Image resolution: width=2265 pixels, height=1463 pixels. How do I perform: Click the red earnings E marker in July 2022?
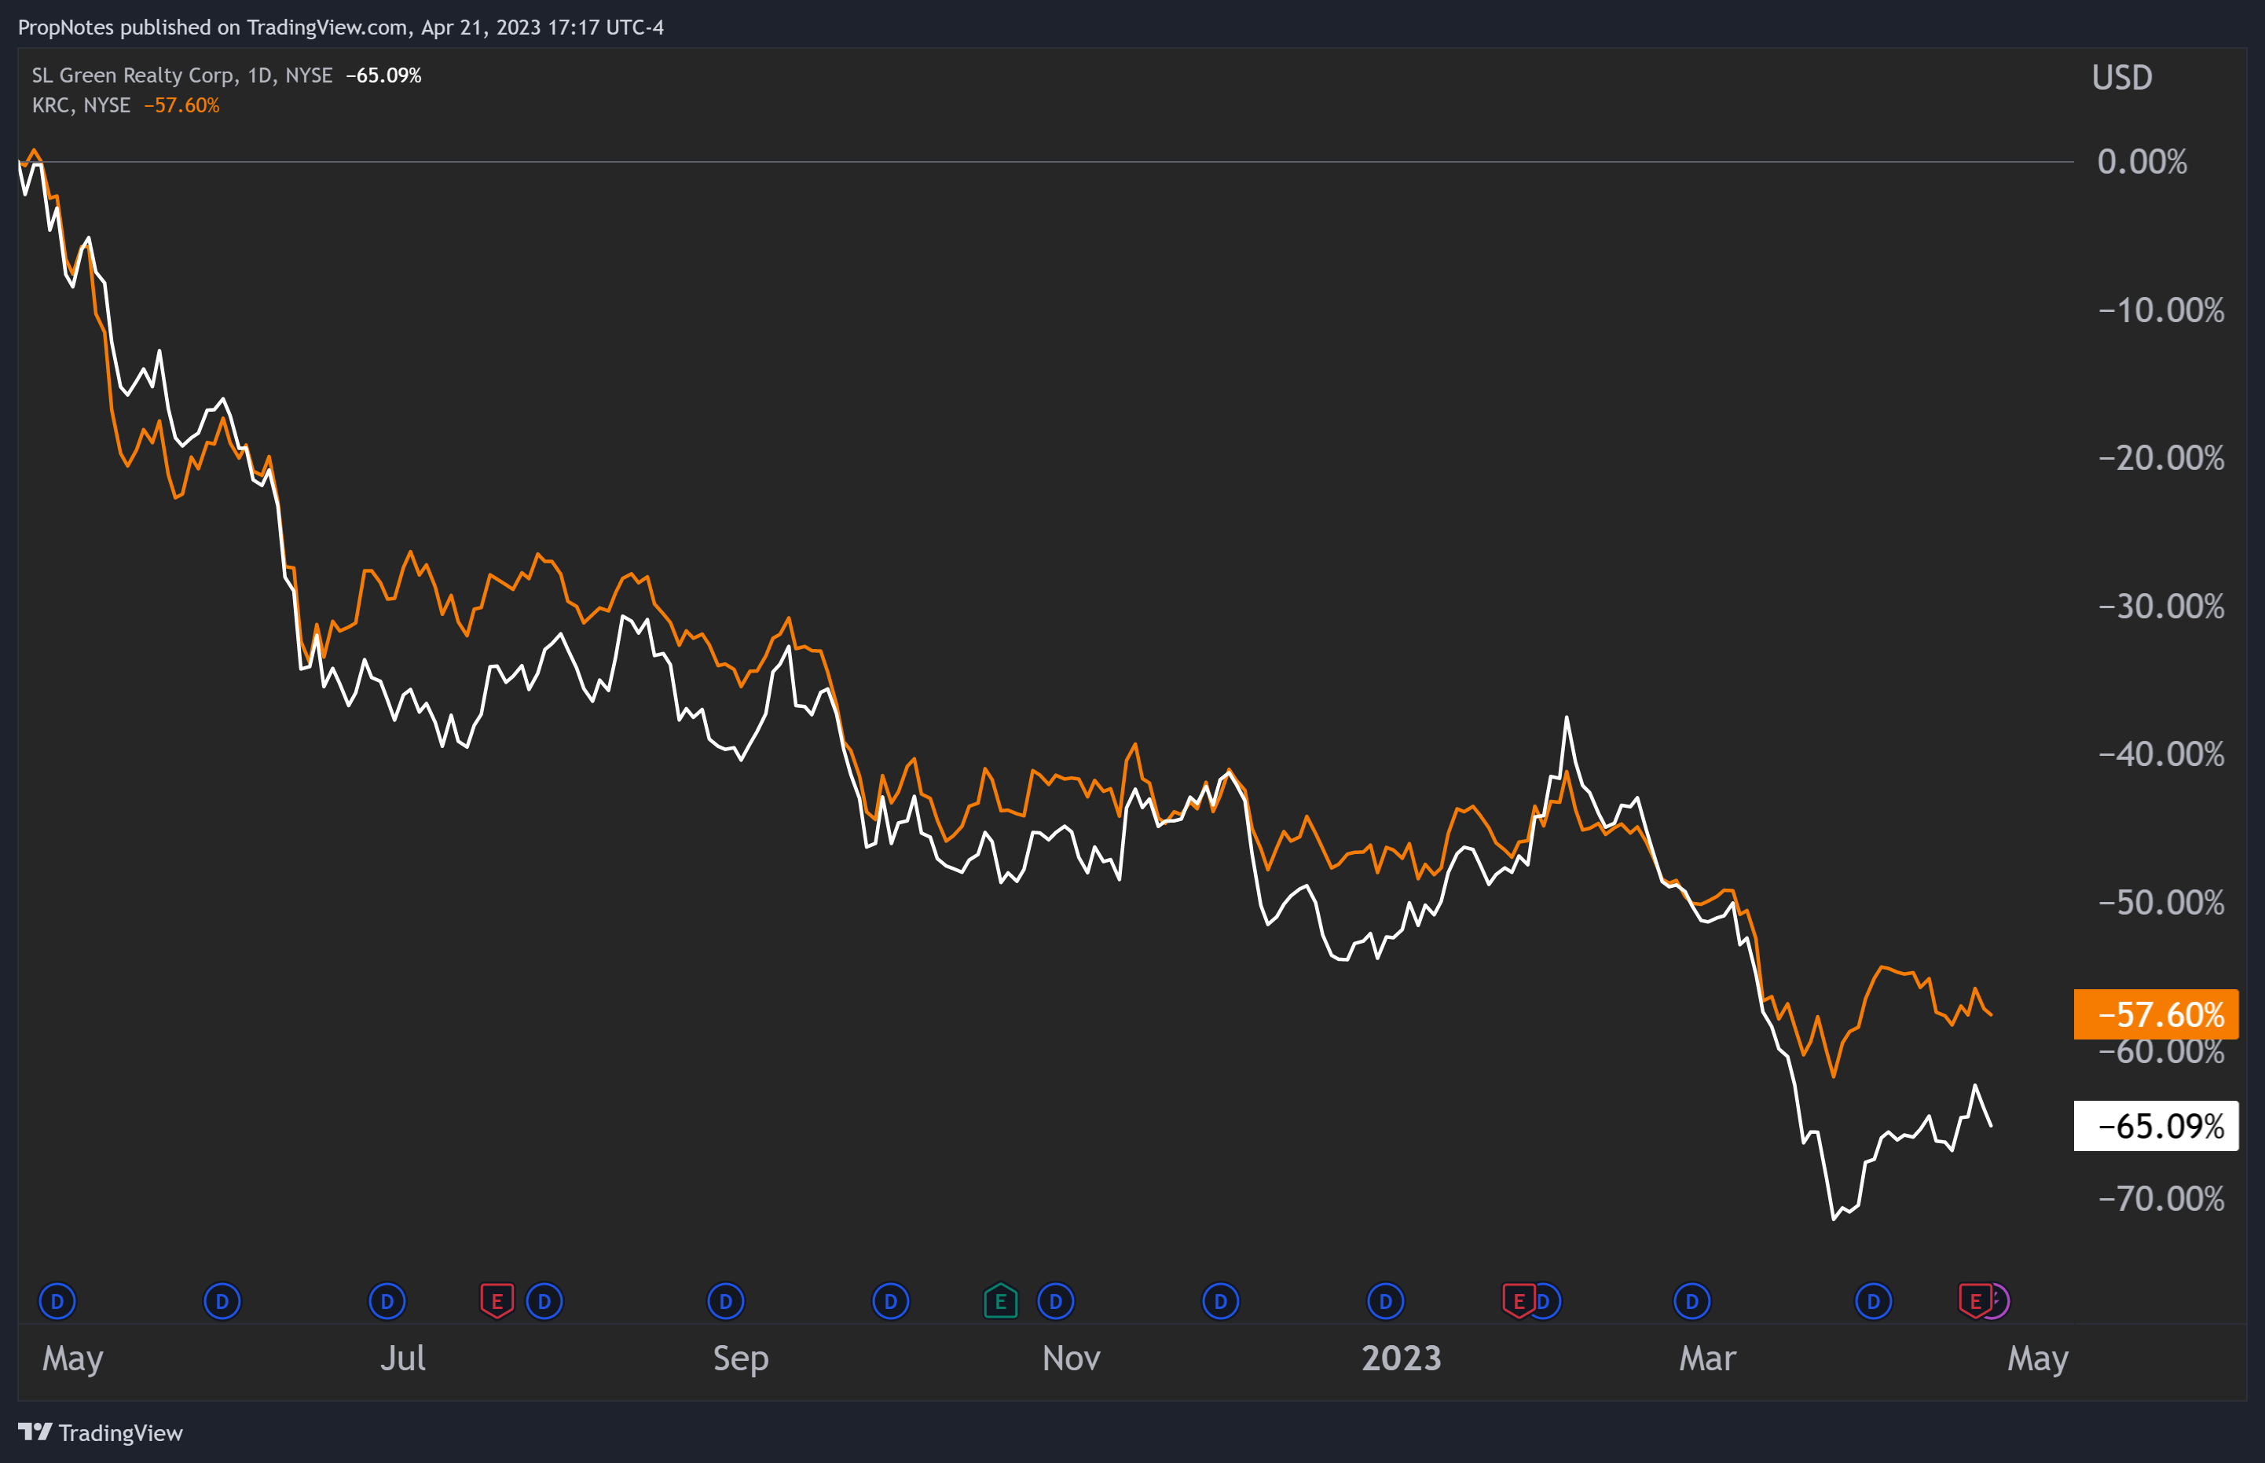(x=497, y=1301)
